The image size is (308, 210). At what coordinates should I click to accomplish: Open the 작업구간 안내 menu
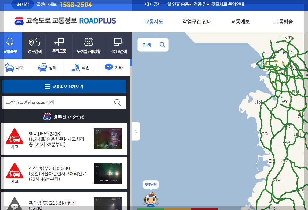[x=197, y=21]
